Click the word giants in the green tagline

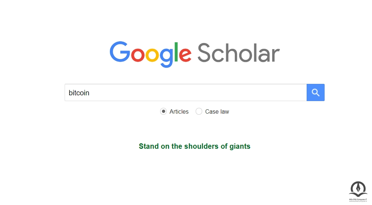point(240,147)
